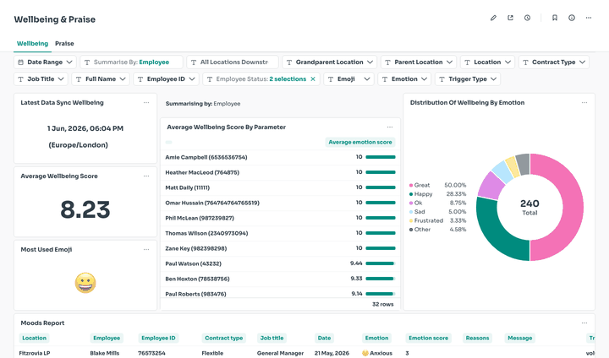Expand the Trigger Type filter
The height and width of the screenshot is (358, 609).
pyautogui.click(x=468, y=79)
